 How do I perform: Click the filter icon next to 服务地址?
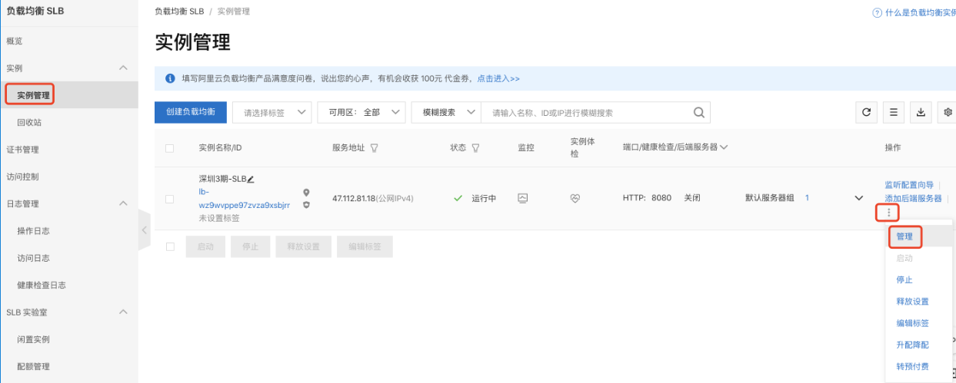pyautogui.click(x=374, y=147)
